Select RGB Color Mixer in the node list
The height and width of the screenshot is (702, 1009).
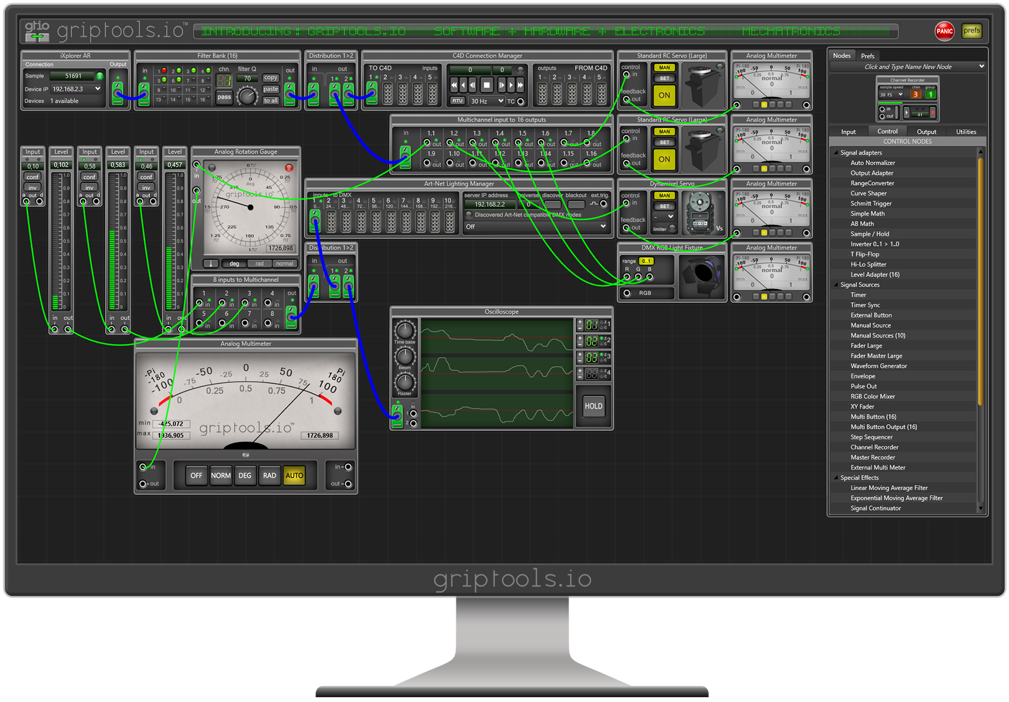click(x=872, y=396)
